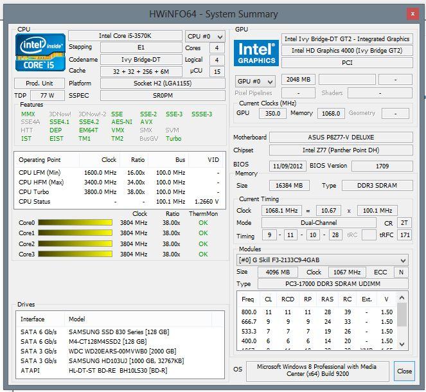Screen dimensions: 426x392
Task: Click the Intel HD Graphics 4000 field
Action: (x=347, y=51)
